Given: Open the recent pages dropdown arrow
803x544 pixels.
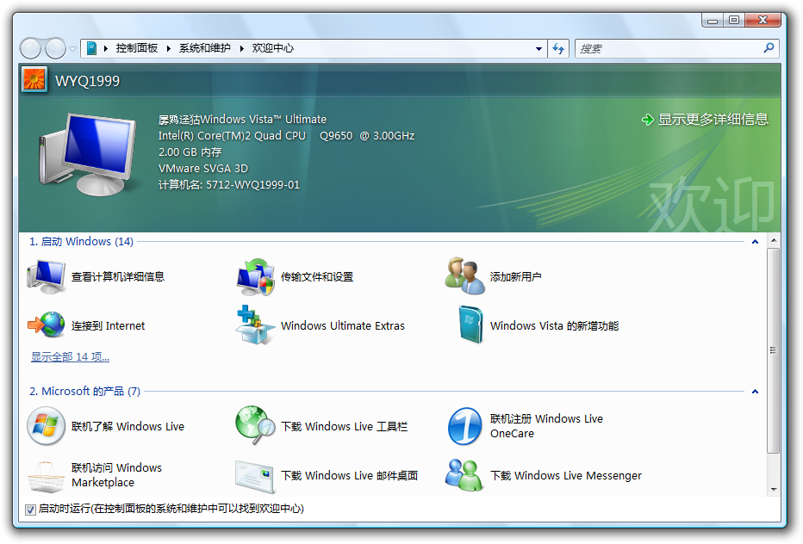Looking at the screenshot, I should 72,48.
